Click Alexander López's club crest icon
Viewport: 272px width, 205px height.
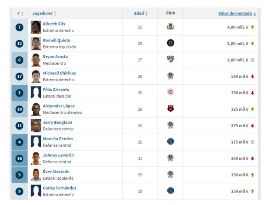[x=170, y=109]
